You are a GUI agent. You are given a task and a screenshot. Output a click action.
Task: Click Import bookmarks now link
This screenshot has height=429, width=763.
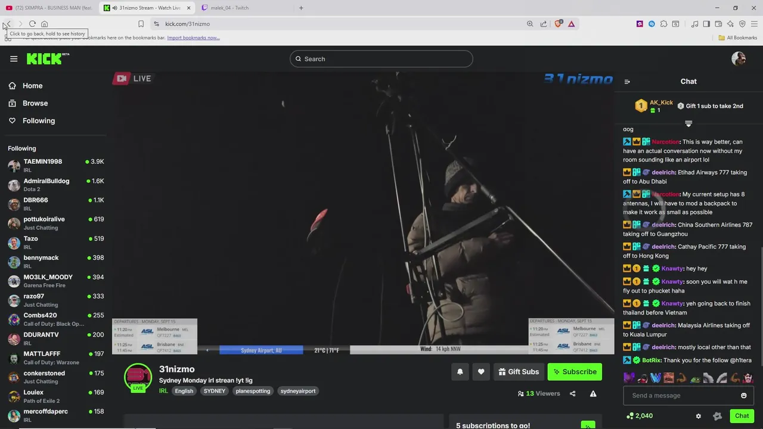pos(193,38)
